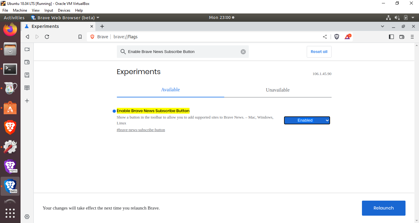The image size is (419, 223).
Task: Switch to the Unavailable experiments tab
Action: (x=278, y=90)
